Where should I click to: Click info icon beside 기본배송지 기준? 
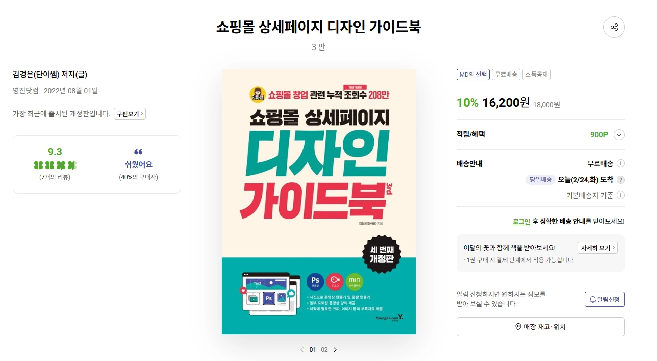pyautogui.click(x=620, y=195)
